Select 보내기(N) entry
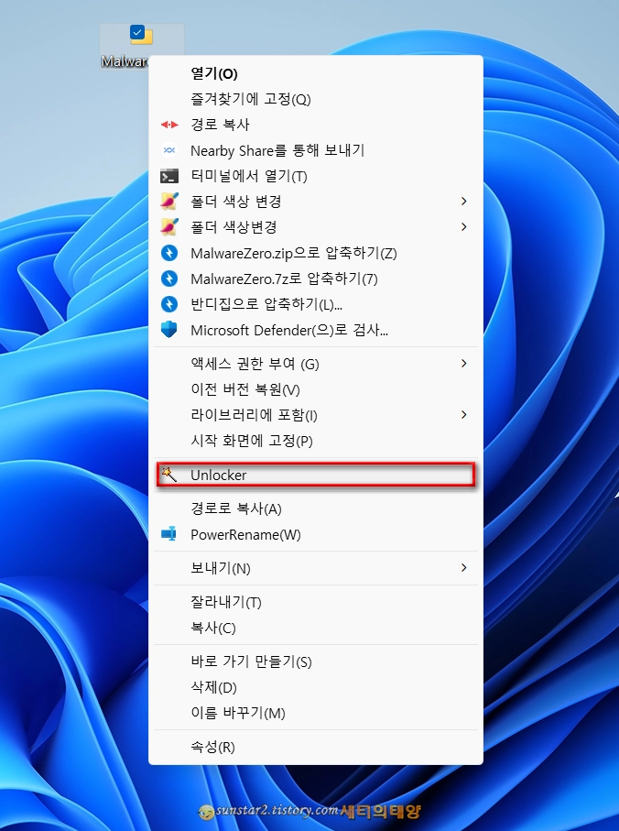 click(316, 568)
